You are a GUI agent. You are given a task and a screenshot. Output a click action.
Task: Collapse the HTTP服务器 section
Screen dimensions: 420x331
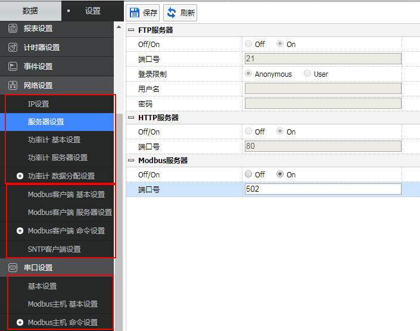(x=131, y=118)
